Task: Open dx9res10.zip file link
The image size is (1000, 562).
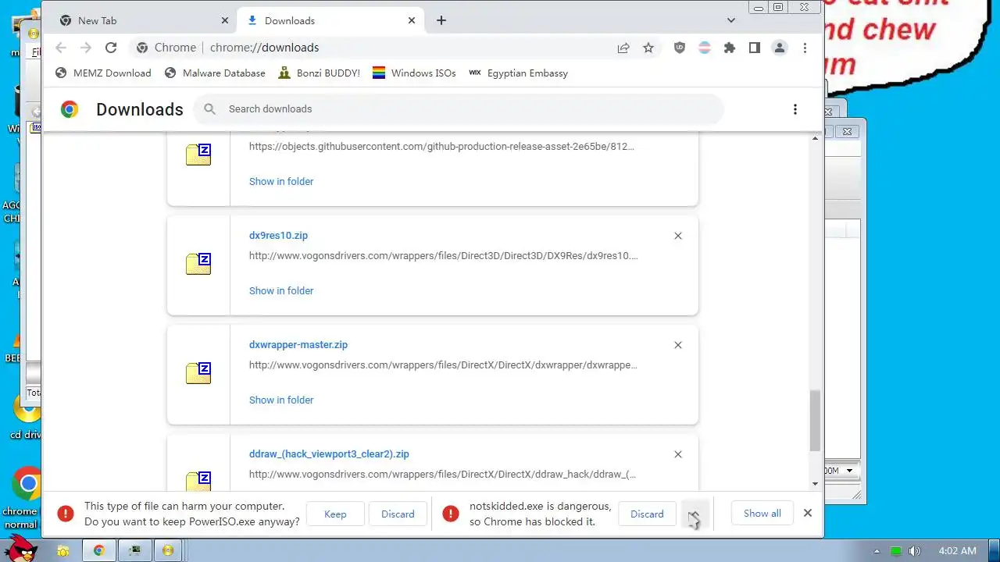Action: (278, 235)
